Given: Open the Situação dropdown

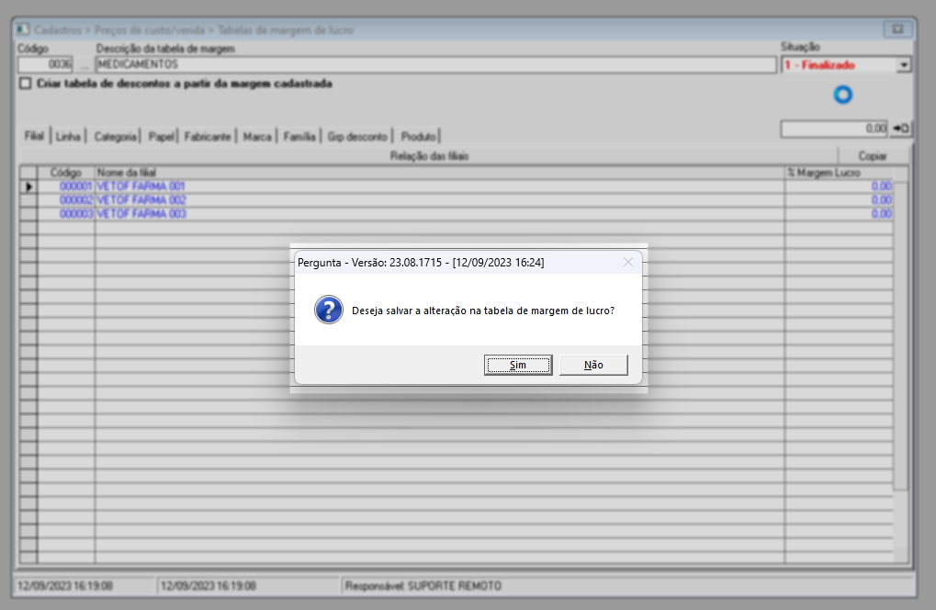Looking at the screenshot, I should [904, 65].
